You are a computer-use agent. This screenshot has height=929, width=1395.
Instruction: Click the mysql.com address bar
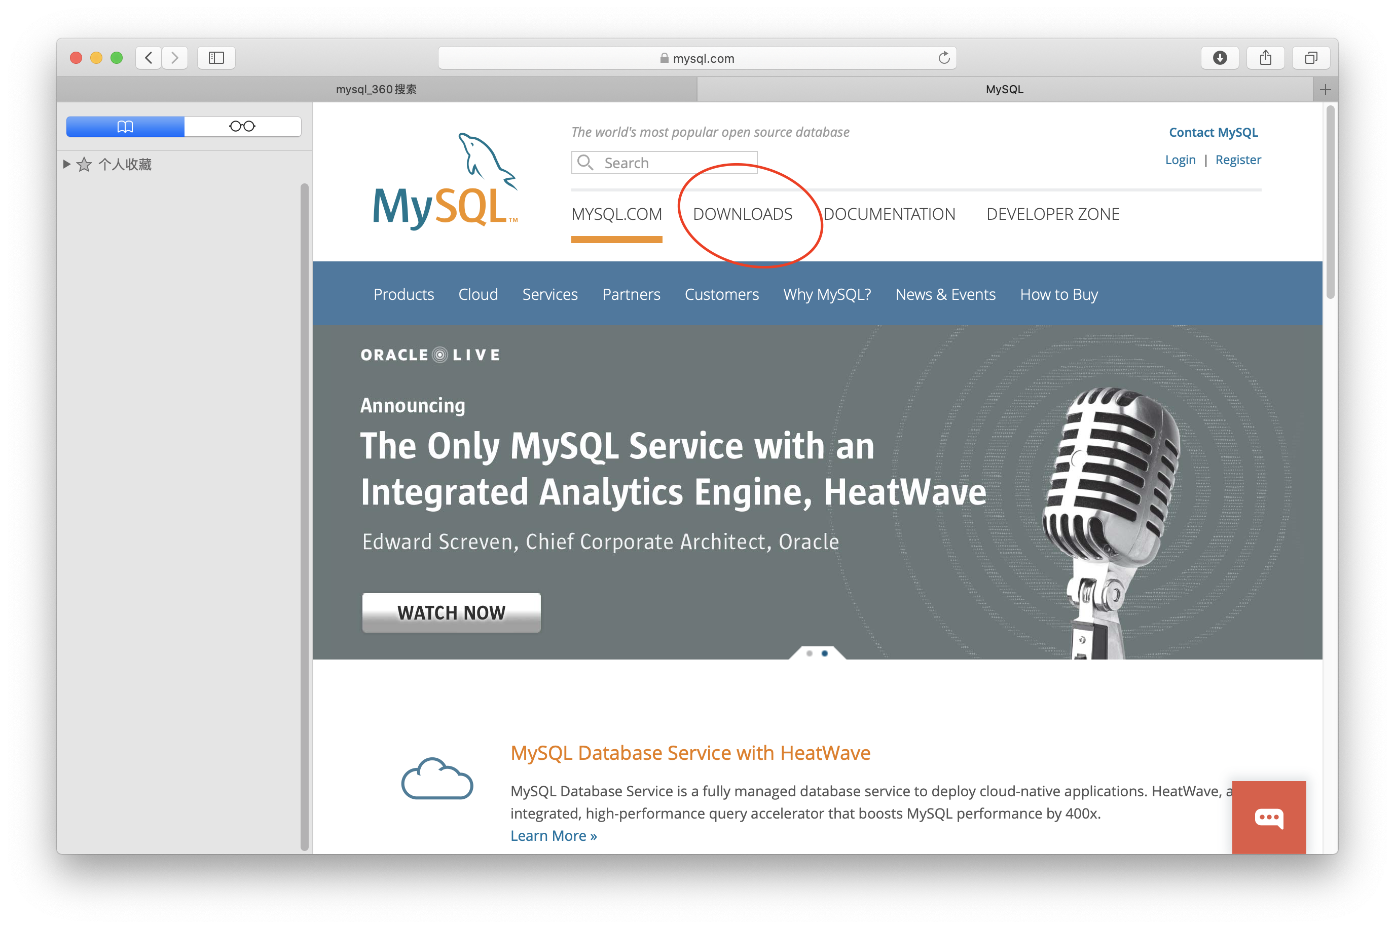point(696,58)
